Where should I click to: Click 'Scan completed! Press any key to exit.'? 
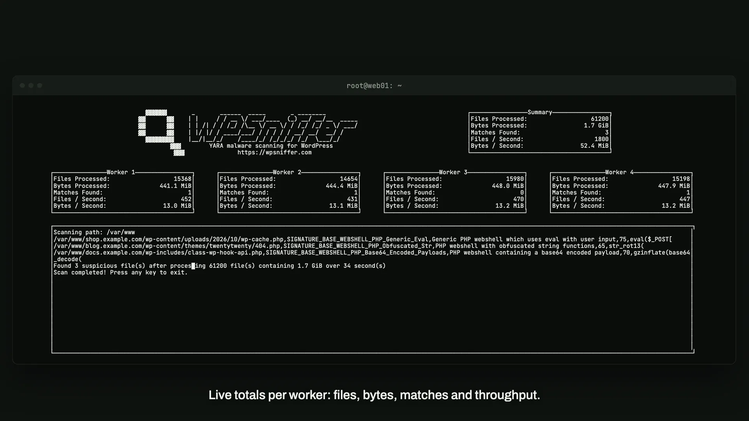(x=121, y=272)
